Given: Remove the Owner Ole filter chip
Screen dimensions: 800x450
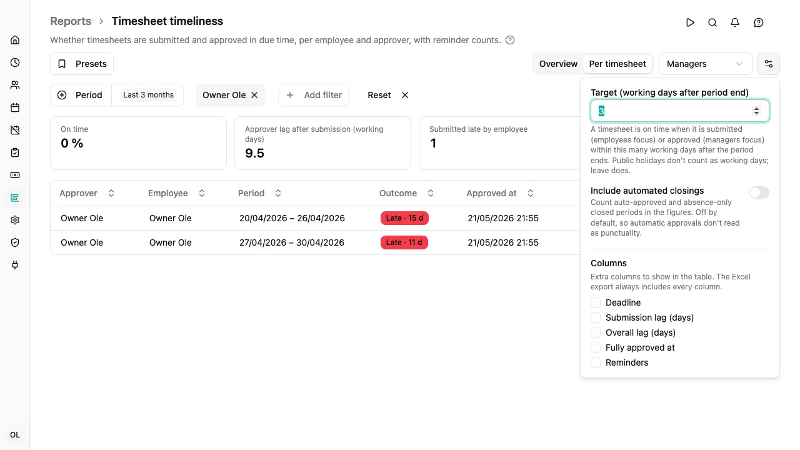Looking at the screenshot, I should coord(254,95).
